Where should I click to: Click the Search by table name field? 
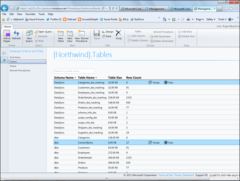coord(74,71)
